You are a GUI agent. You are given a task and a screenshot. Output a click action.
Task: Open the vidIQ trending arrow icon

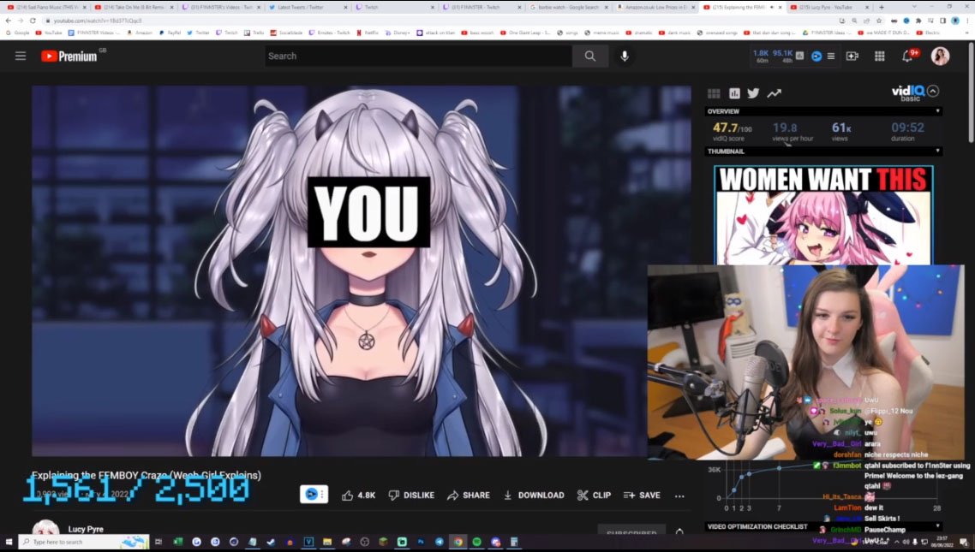[x=774, y=93]
